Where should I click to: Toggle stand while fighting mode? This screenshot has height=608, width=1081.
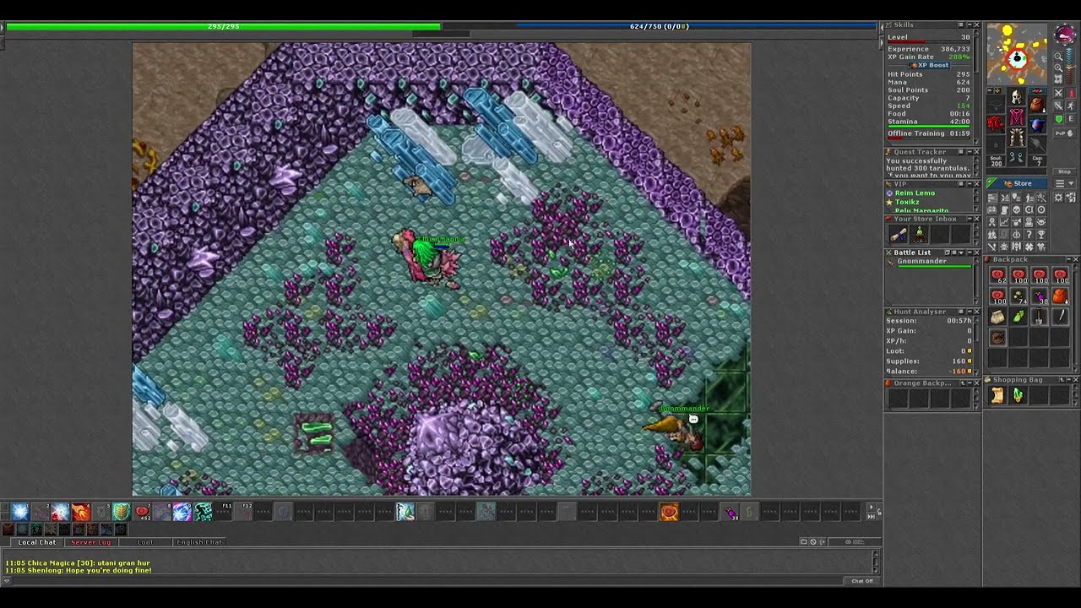click(x=1072, y=93)
